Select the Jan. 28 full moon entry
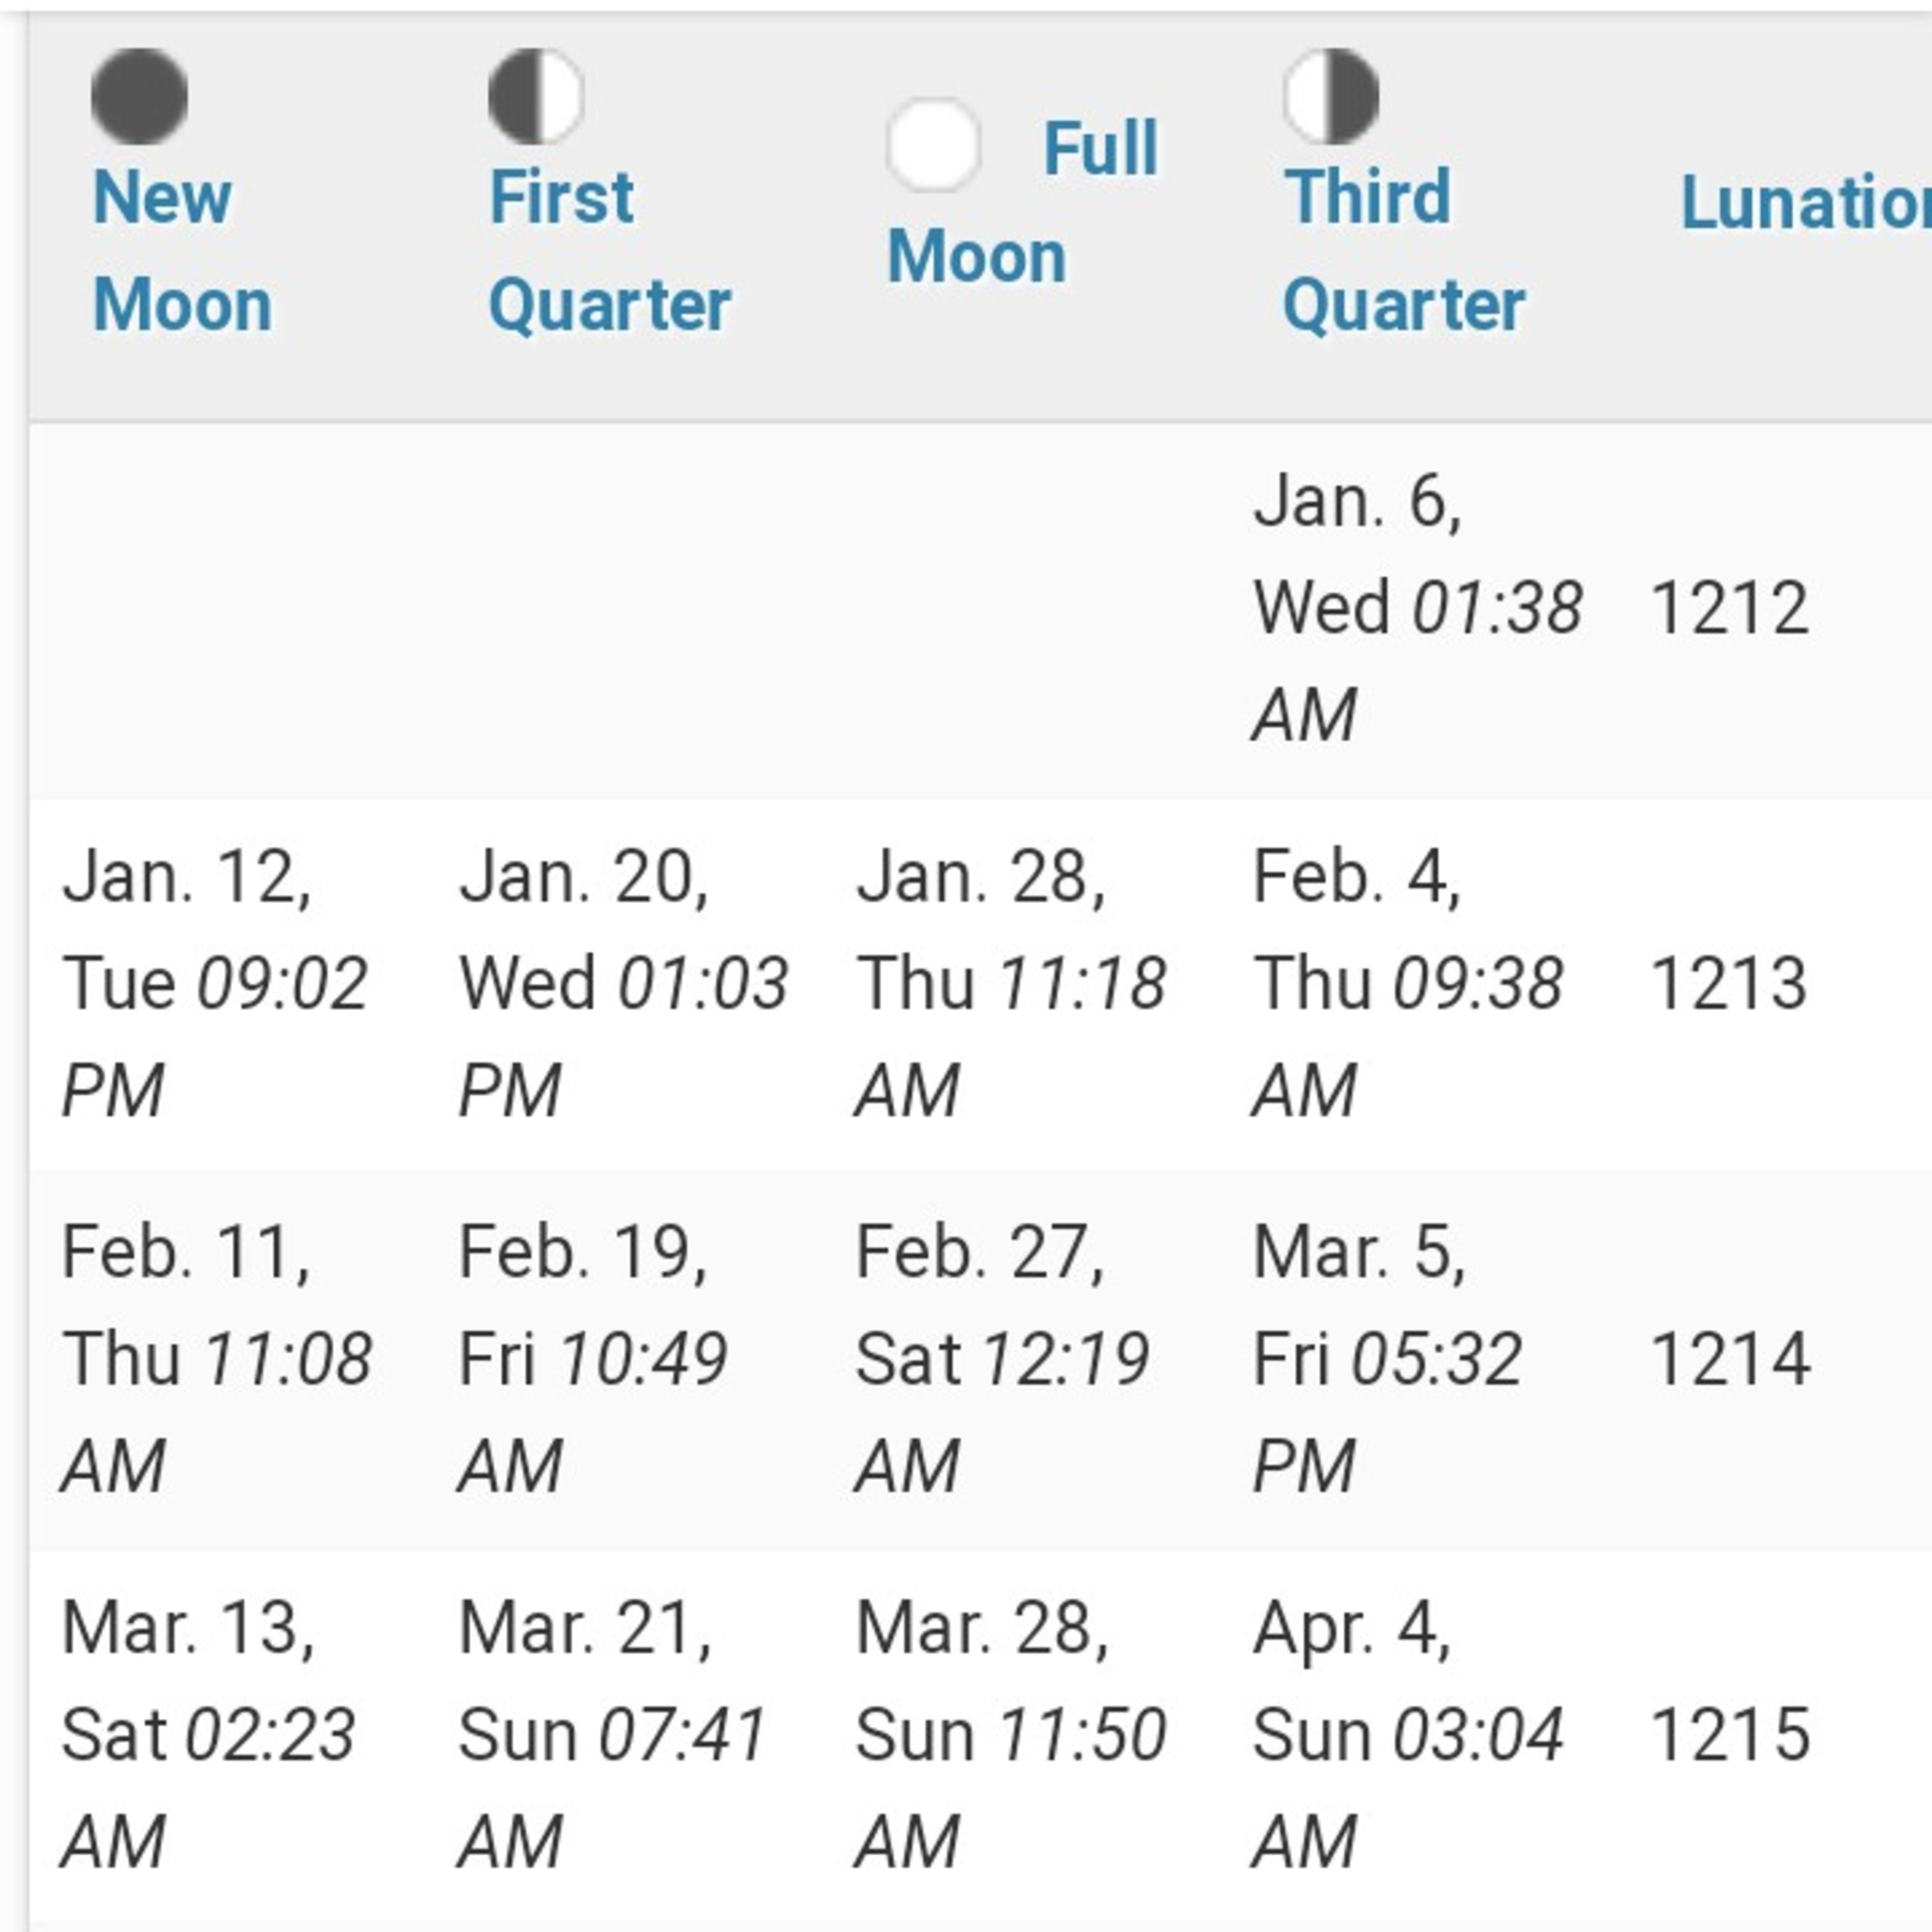1932x1932 pixels. pos(1011,983)
